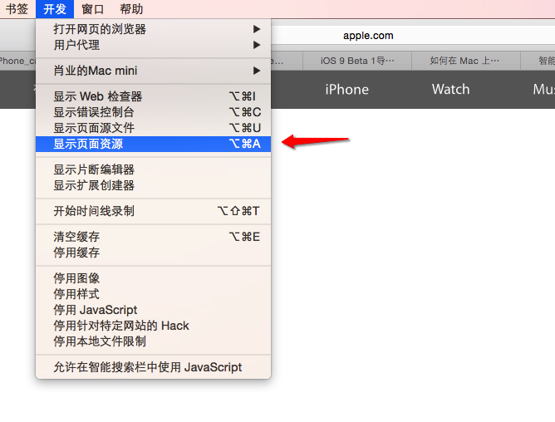Viewport: 555px width, 422px height.
Task: Toggle 停用图像 option
Action: (x=153, y=278)
